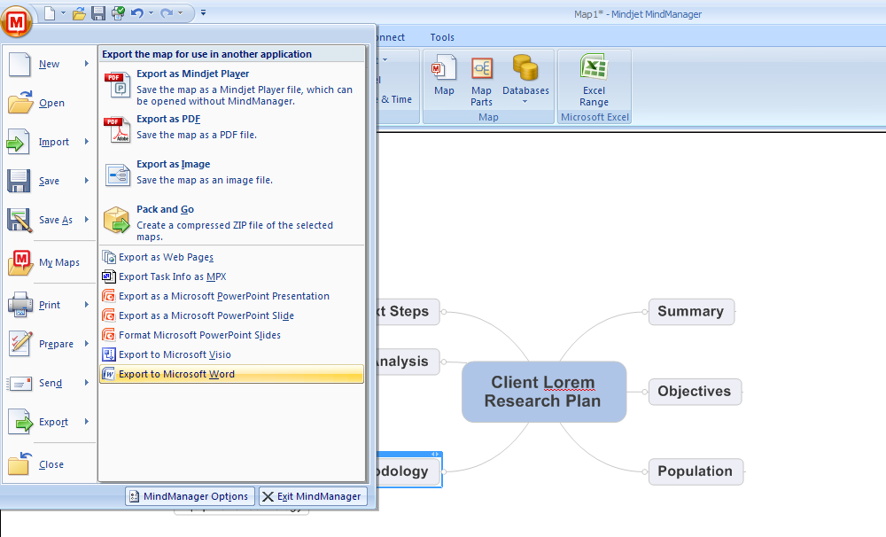Select the Objectives topic on the map
886x537 pixels.
pyautogui.click(x=695, y=391)
